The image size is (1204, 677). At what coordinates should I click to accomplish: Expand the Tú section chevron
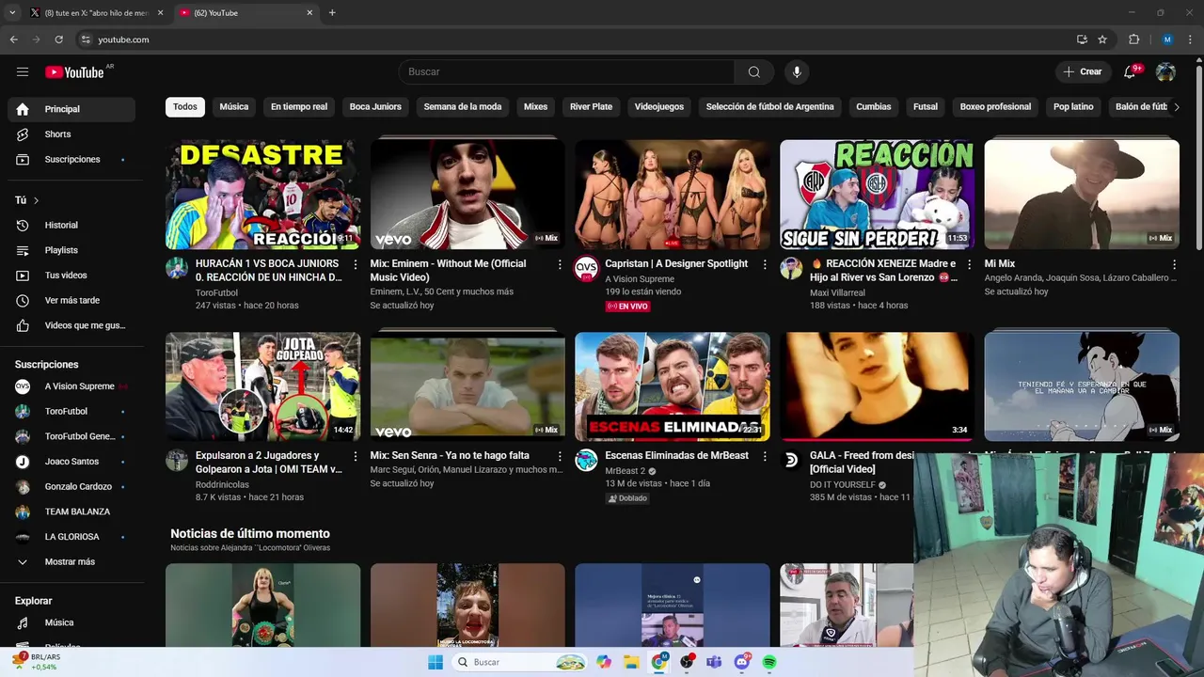click(x=36, y=200)
